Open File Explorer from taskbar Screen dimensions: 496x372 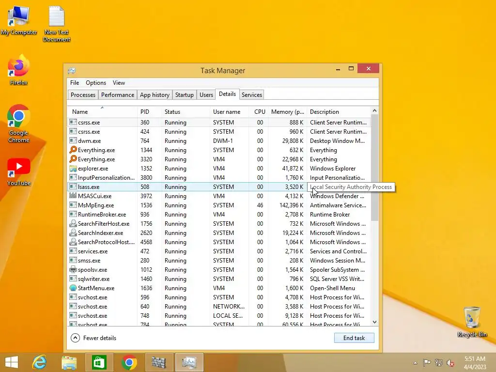point(69,362)
